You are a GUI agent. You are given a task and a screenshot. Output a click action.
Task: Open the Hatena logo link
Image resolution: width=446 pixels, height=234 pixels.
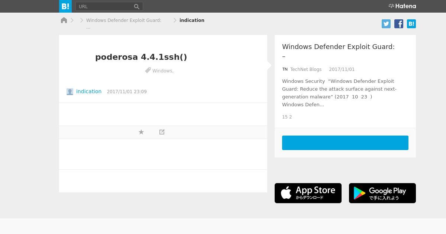tap(402, 6)
